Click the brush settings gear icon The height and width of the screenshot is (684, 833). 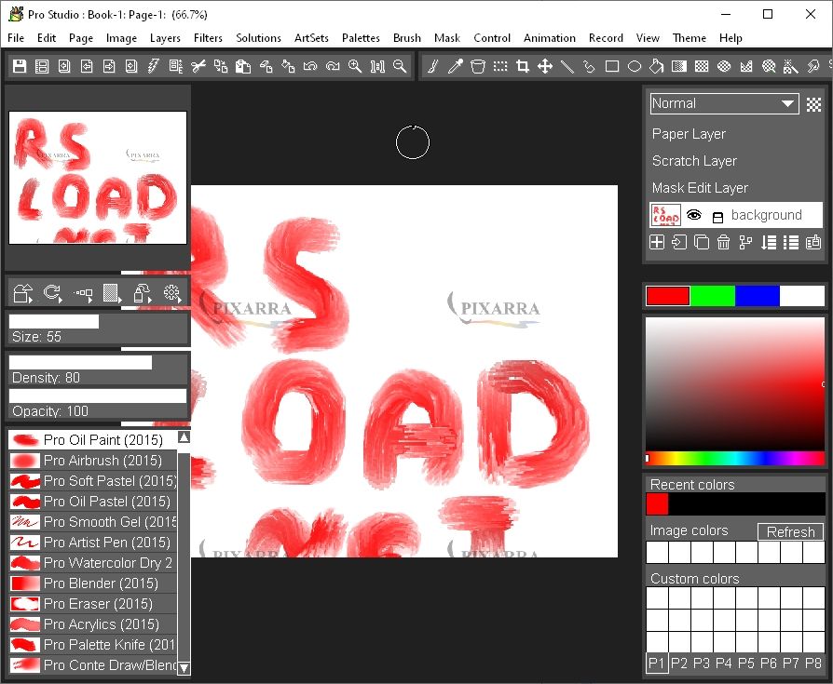[x=171, y=293]
